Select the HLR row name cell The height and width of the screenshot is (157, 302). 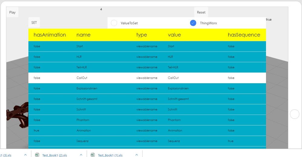(x=79, y=57)
